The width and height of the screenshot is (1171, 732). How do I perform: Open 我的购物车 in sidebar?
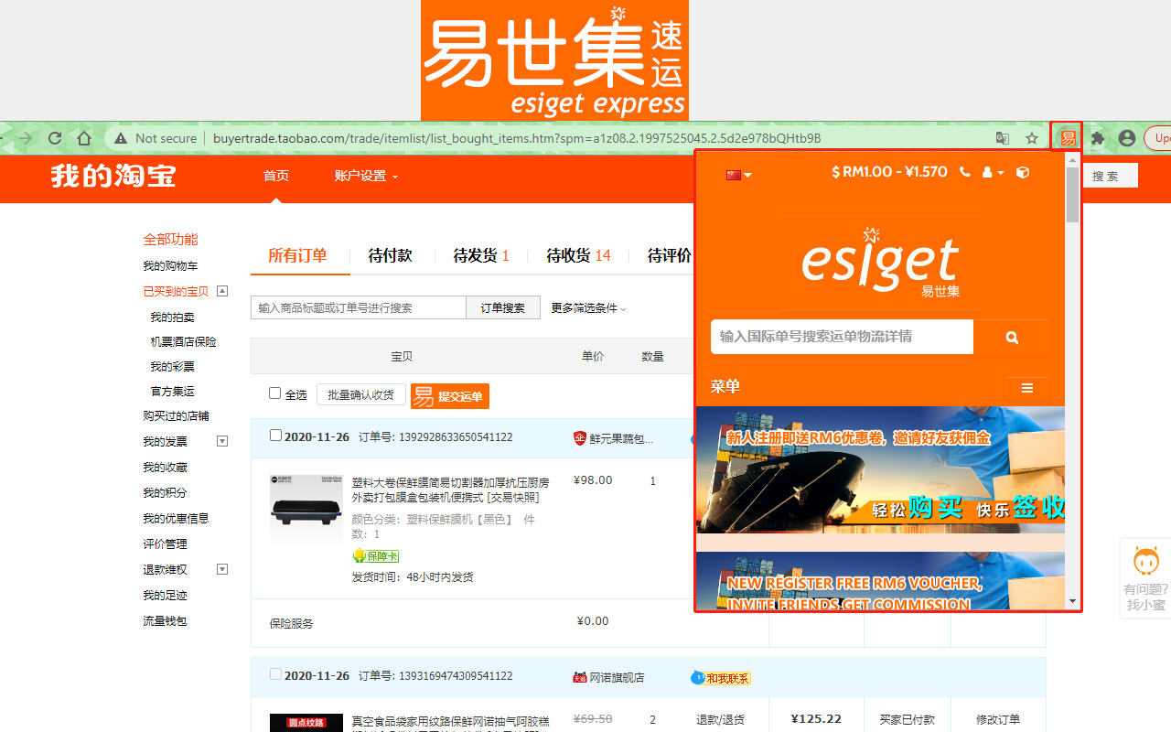pyautogui.click(x=170, y=266)
